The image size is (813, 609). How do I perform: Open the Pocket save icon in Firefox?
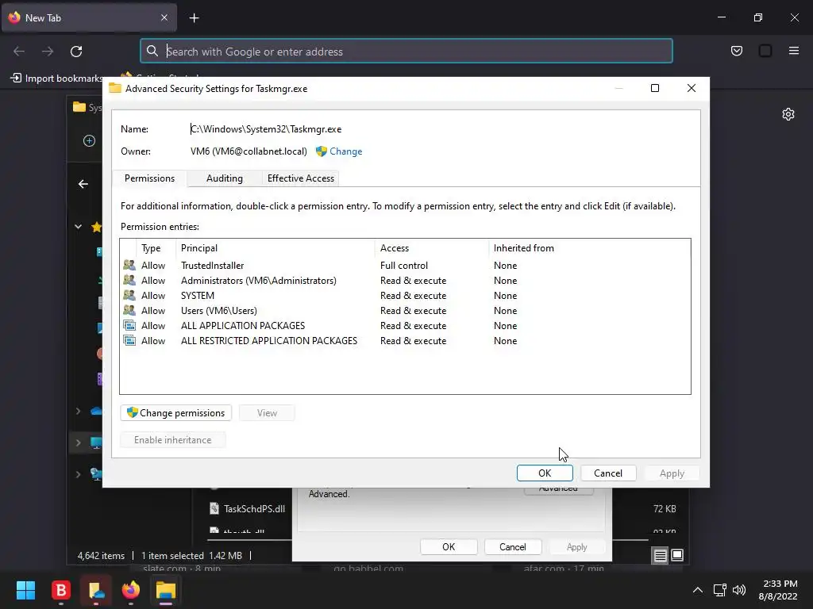click(x=736, y=51)
